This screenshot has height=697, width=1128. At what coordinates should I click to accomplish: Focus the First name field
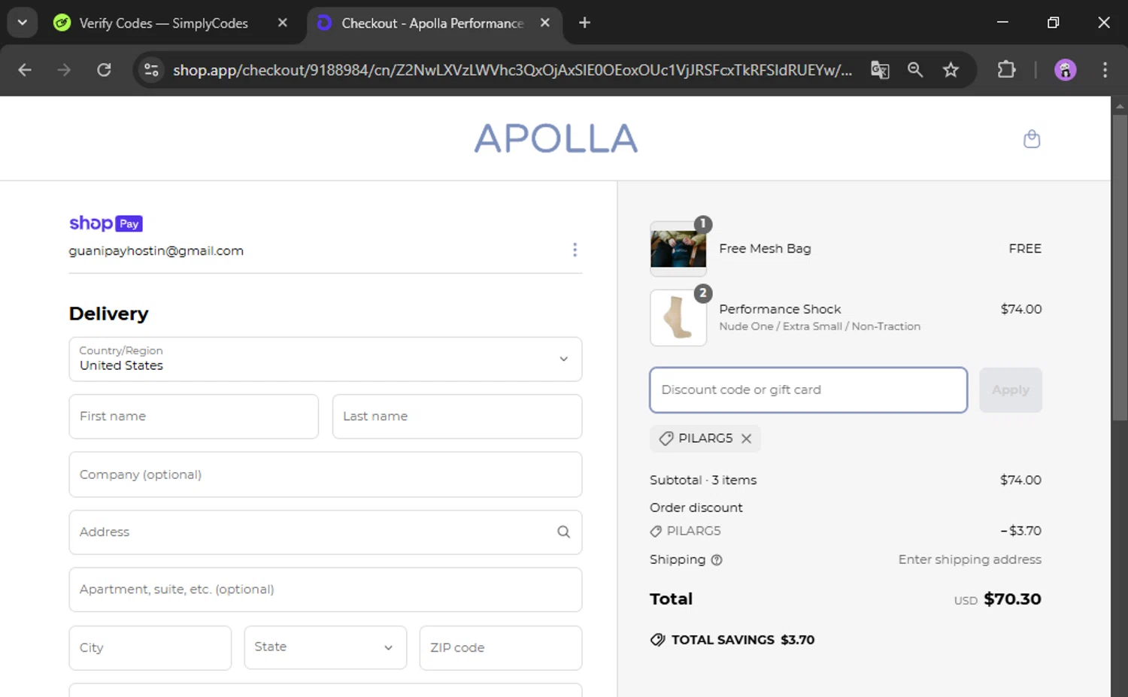[x=193, y=417]
